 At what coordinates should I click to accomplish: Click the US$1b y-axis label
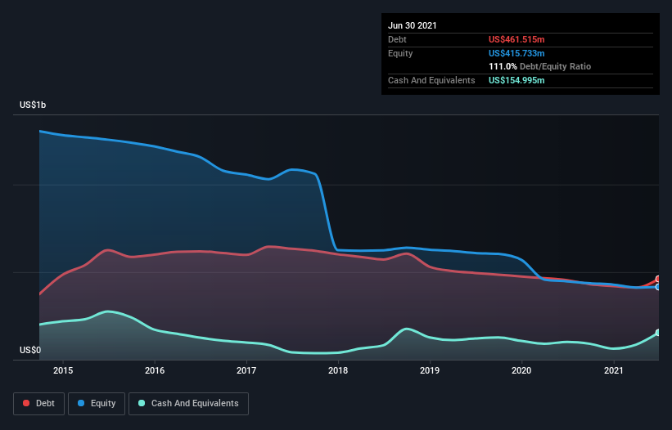tap(33, 105)
